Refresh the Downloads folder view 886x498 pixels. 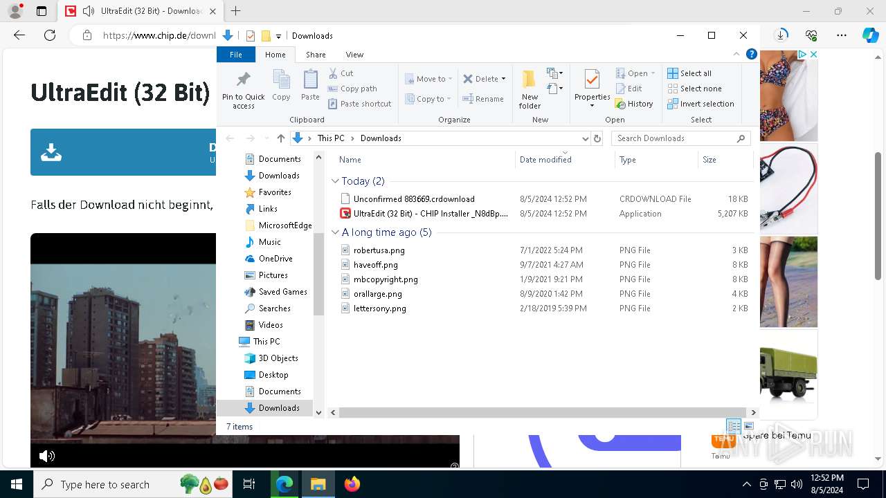pos(597,138)
